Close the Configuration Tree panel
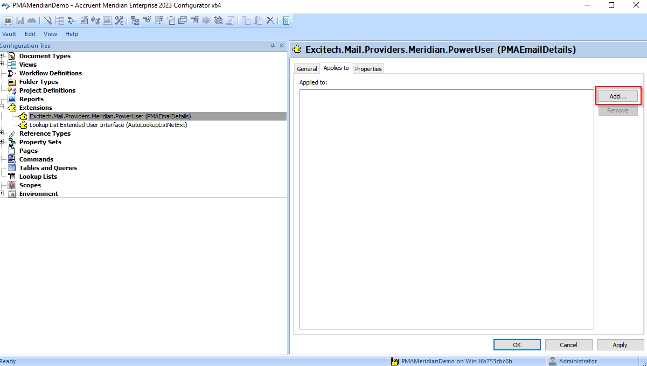 point(281,46)
